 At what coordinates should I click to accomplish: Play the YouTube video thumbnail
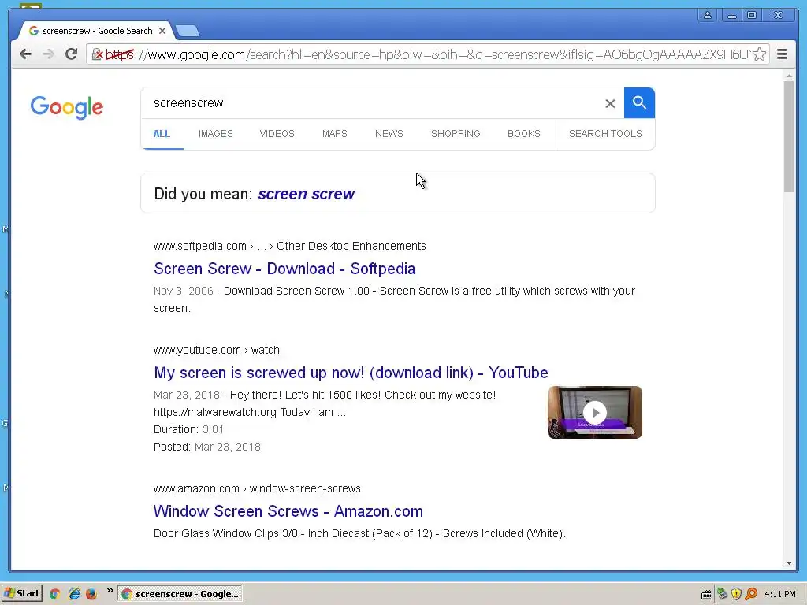594,412
